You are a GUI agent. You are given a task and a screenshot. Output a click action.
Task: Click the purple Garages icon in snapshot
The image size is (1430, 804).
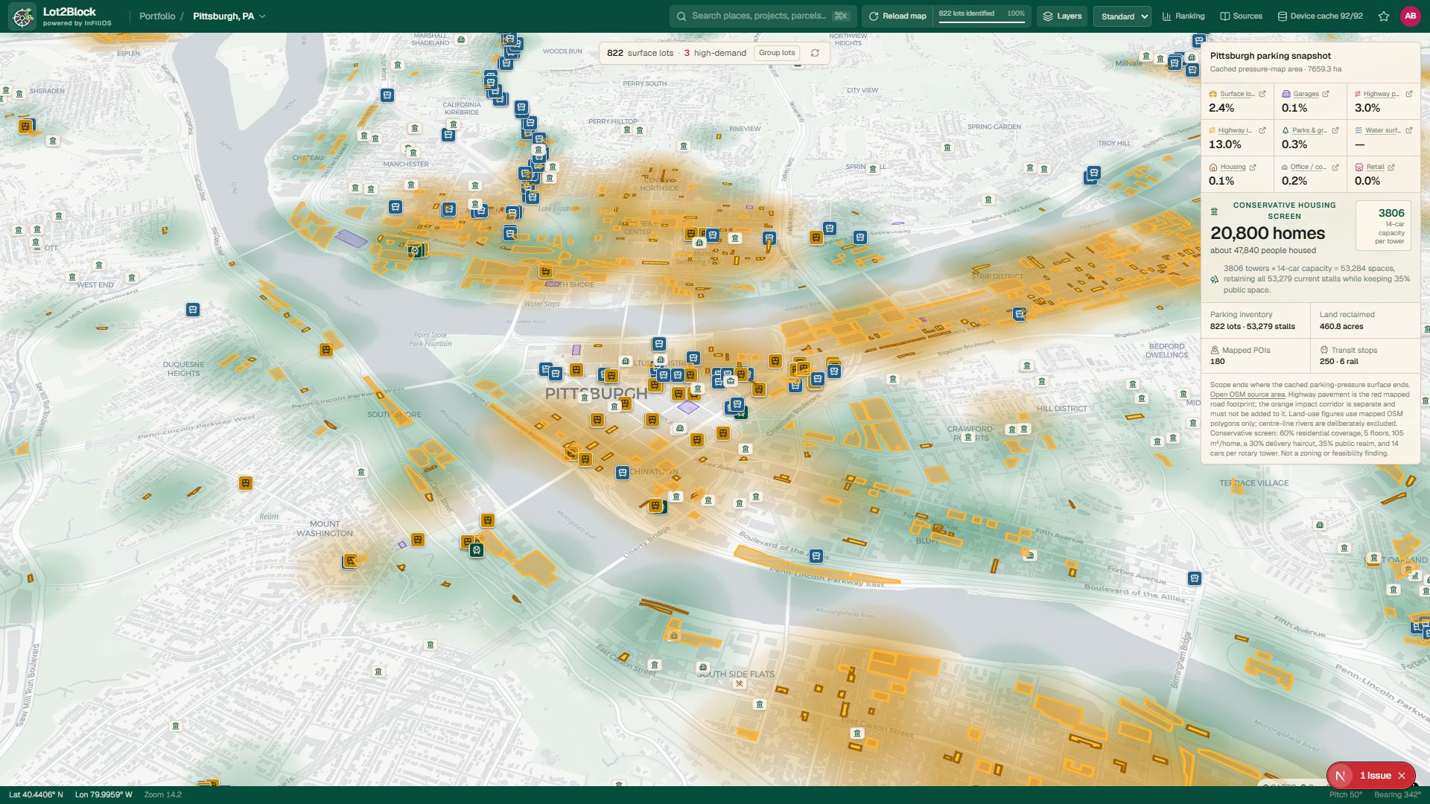1286,94
